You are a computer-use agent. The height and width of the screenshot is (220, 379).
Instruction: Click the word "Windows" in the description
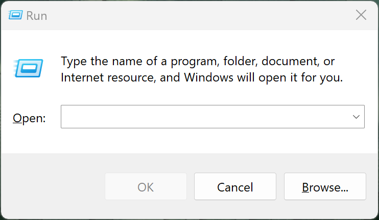point(204,78)
